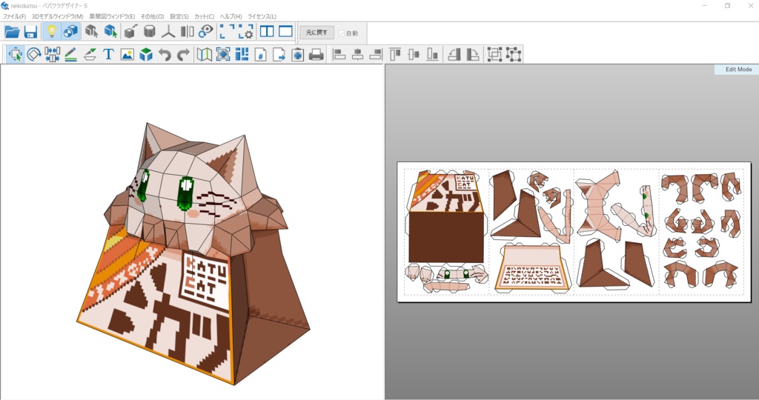This screenshot has height=400, width=759.
Task: Select the rotate parts tool
Action: tap(34, 55)
